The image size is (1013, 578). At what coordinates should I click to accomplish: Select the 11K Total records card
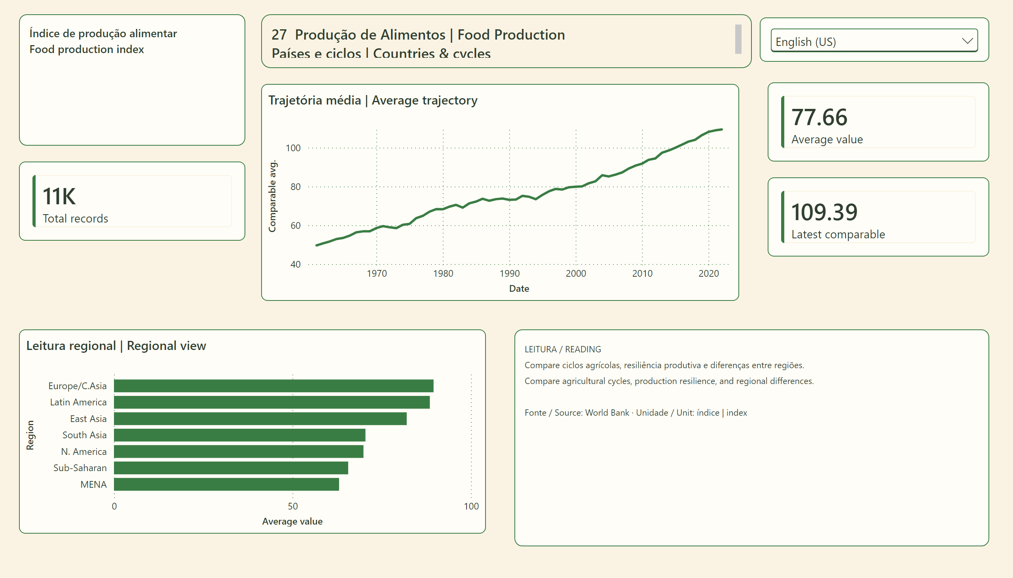click(x=132, y=201)
